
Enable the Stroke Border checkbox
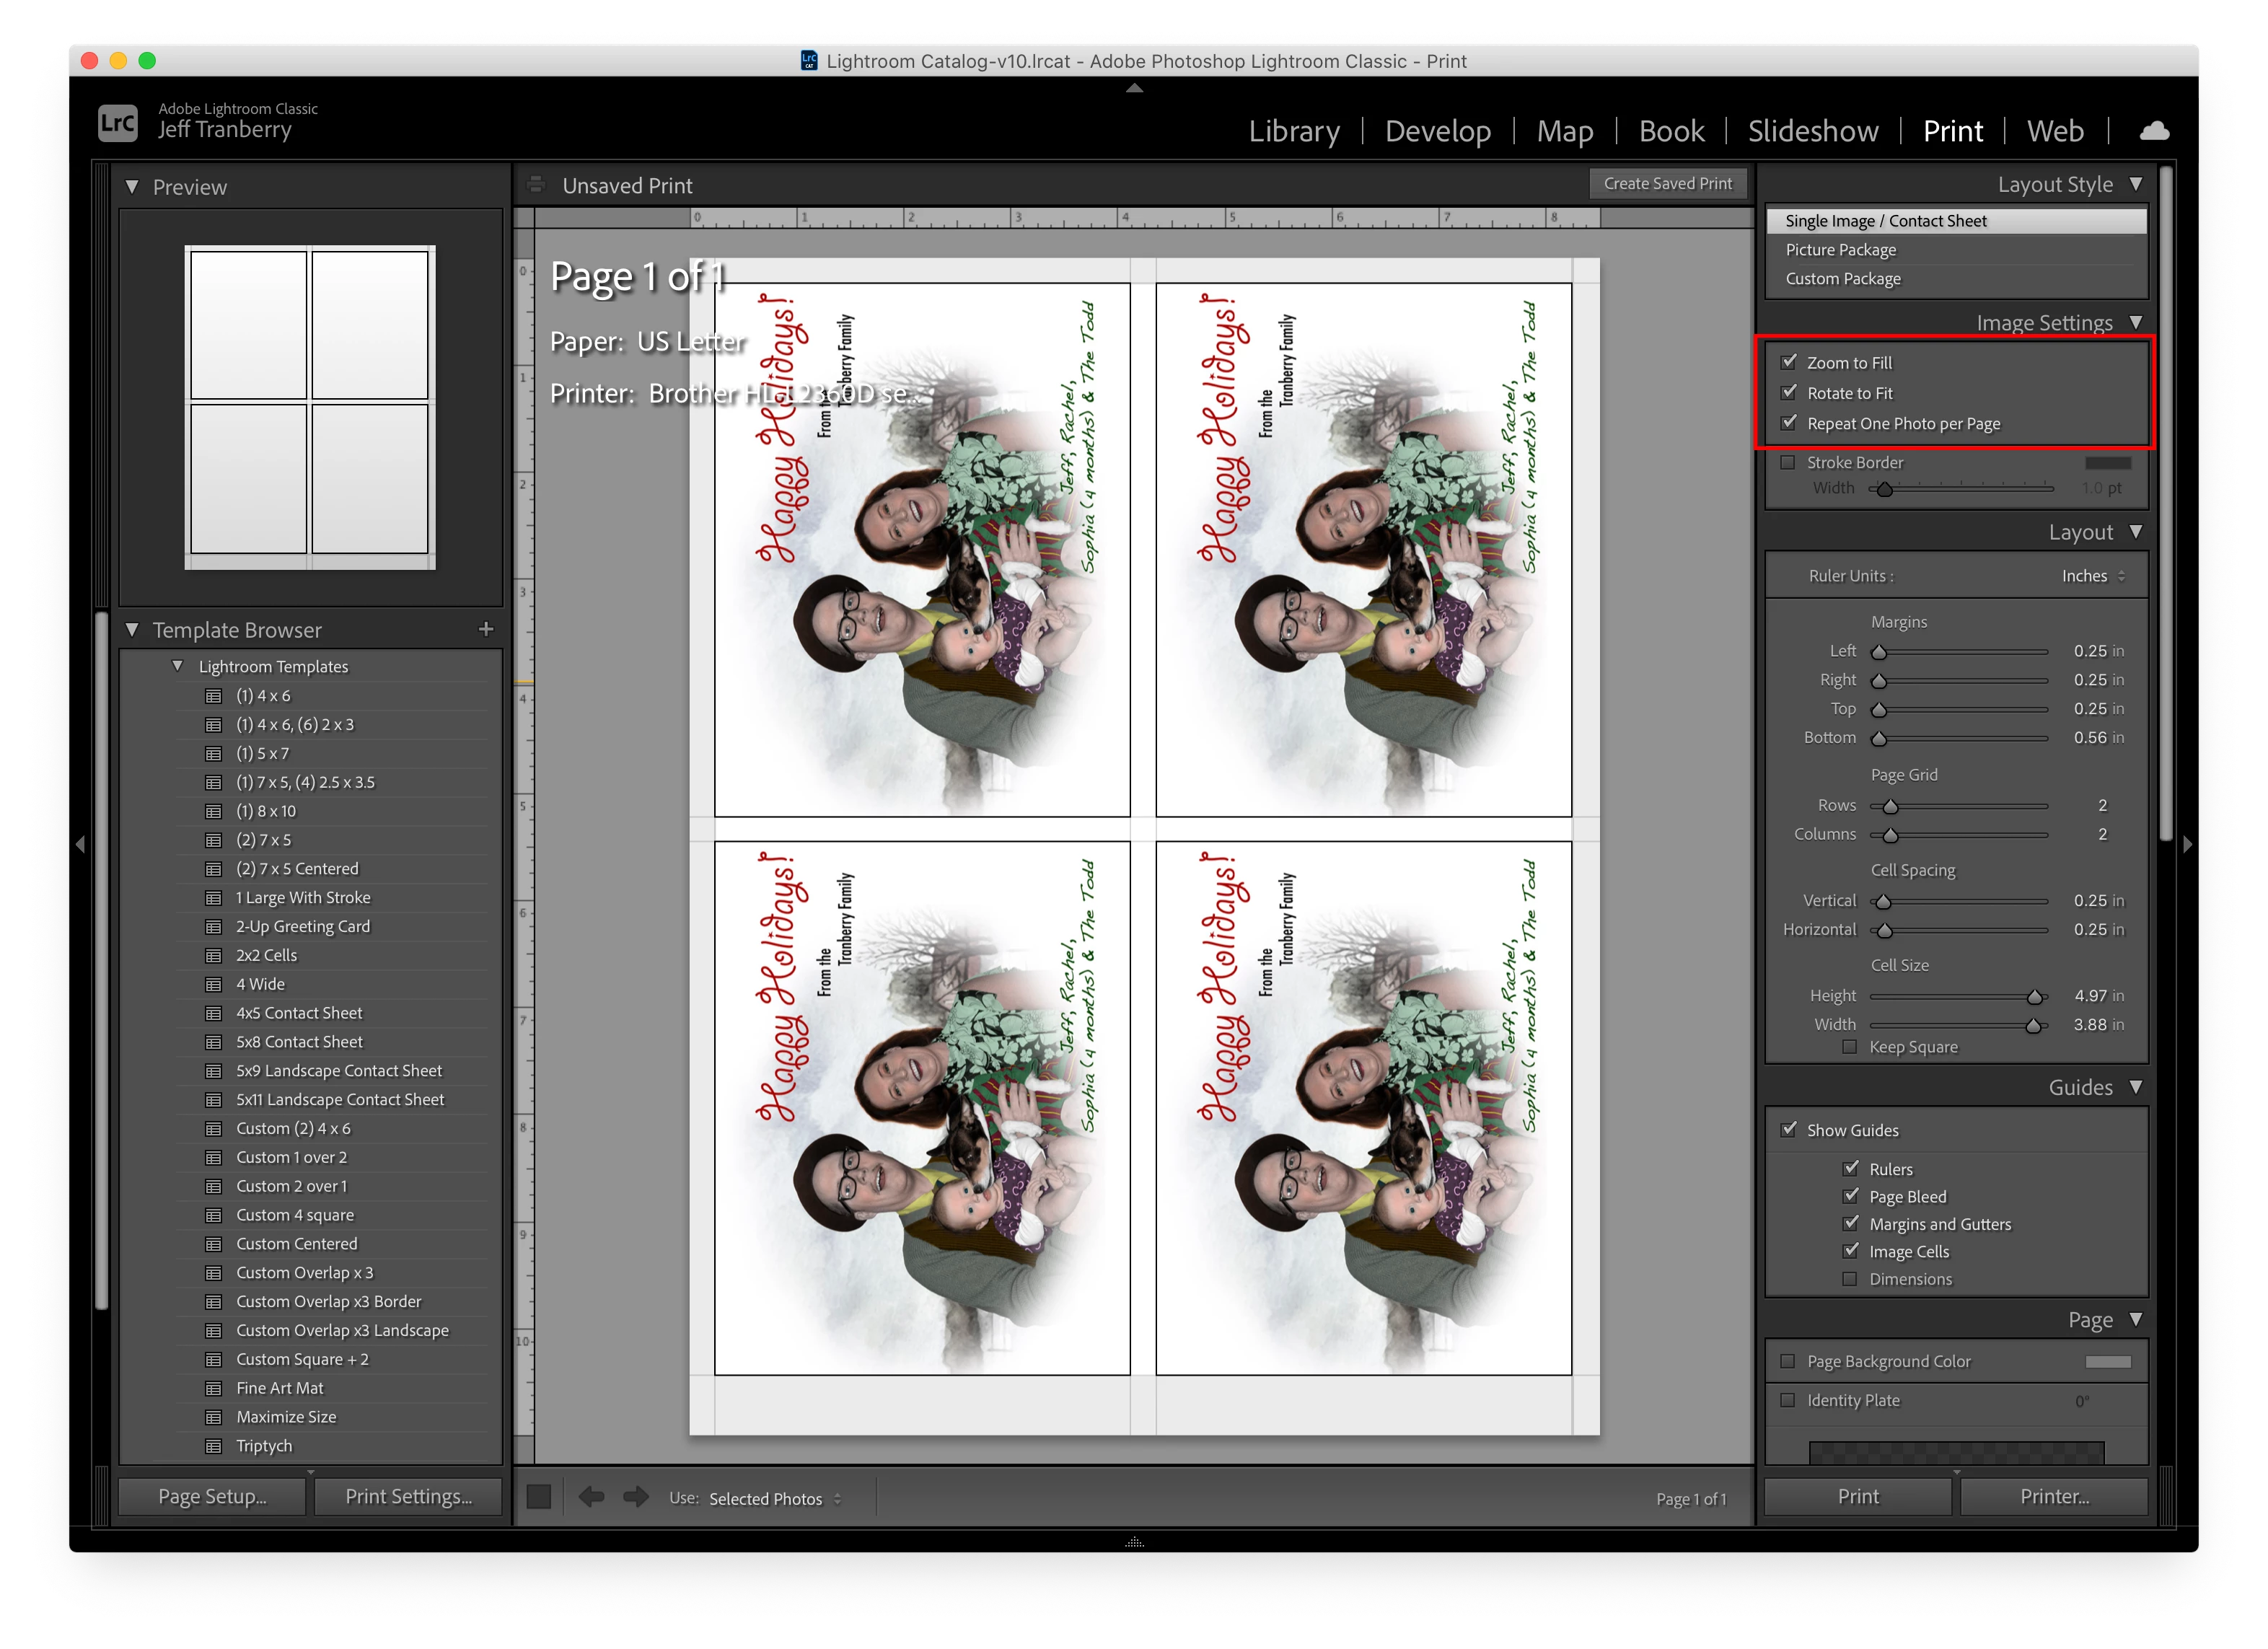[x=1788, y=462]
